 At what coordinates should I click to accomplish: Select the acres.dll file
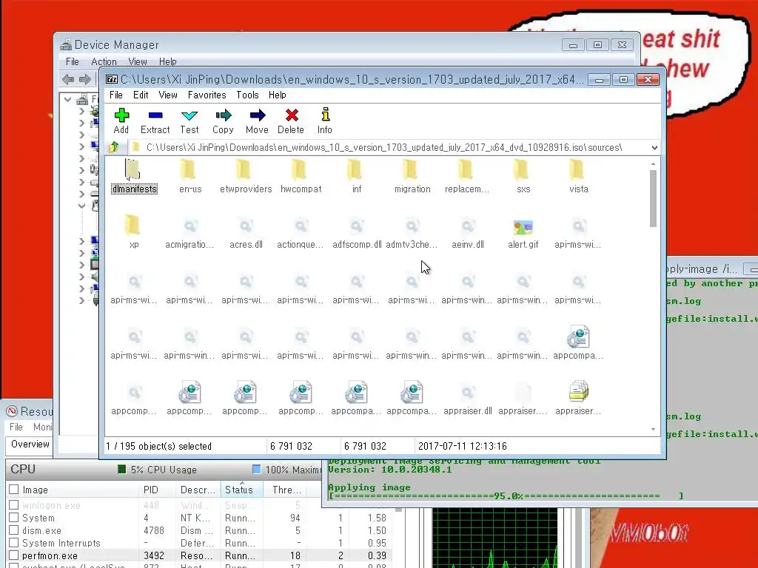tap(246, 234)
